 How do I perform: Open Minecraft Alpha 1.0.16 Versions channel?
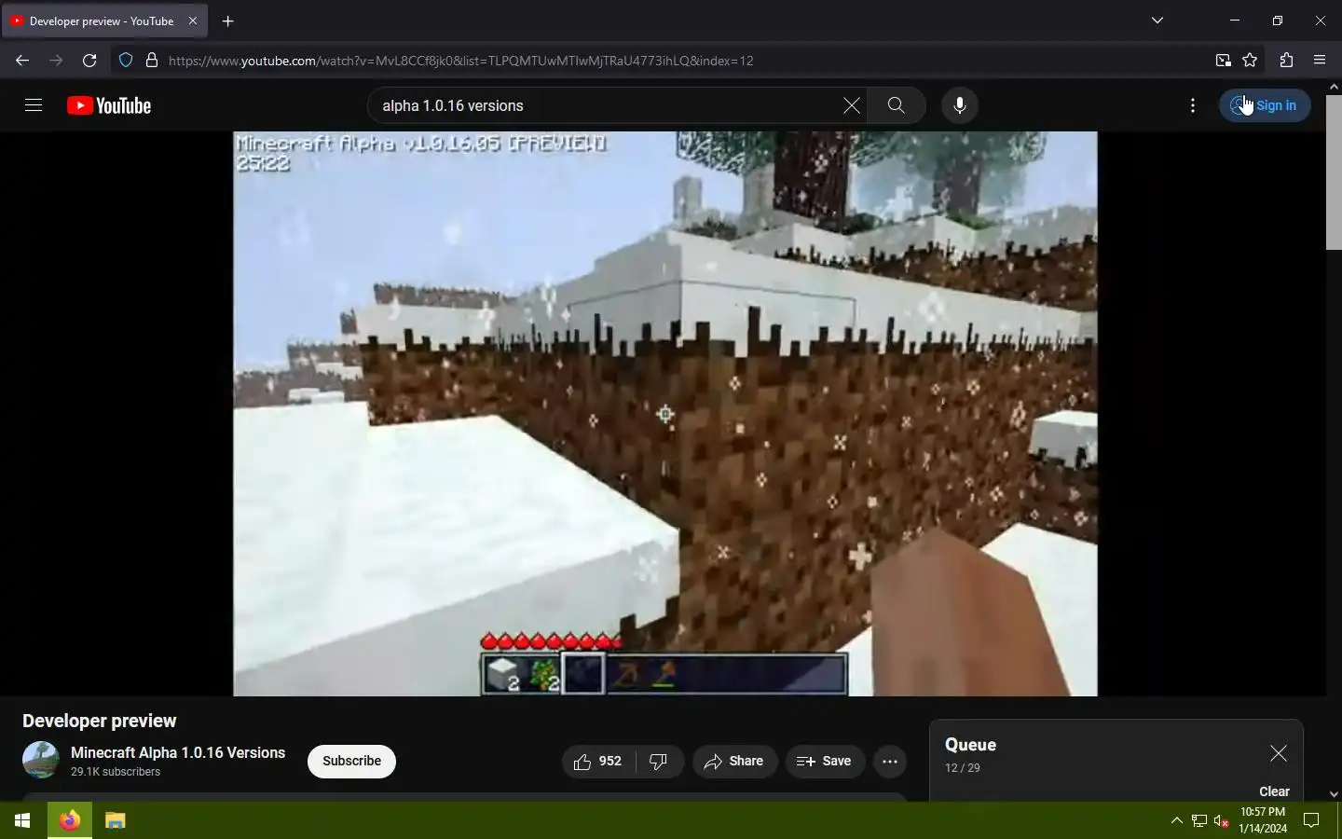click(178, 752)
